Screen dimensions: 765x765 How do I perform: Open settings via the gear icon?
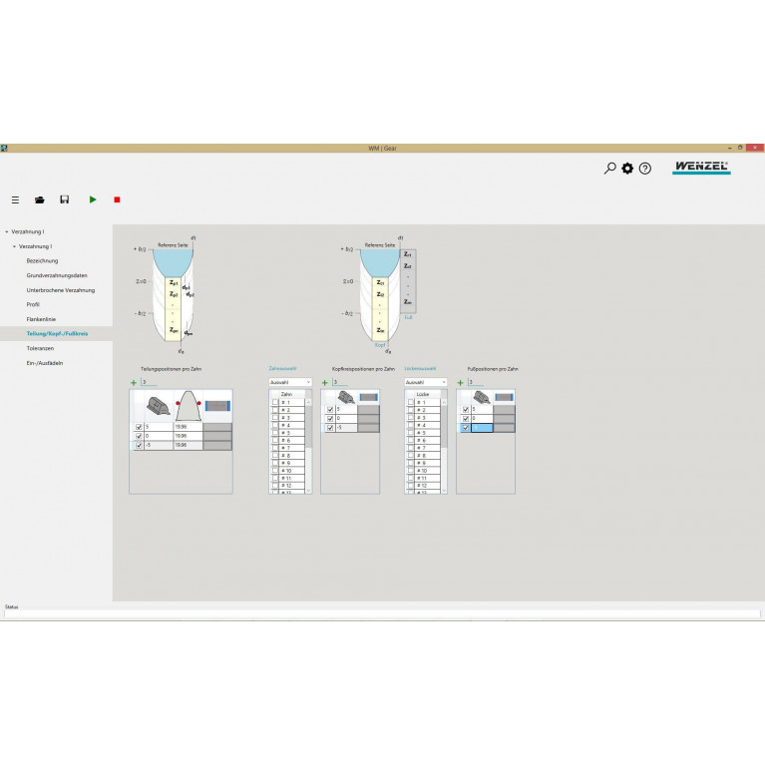pos(627,169)
